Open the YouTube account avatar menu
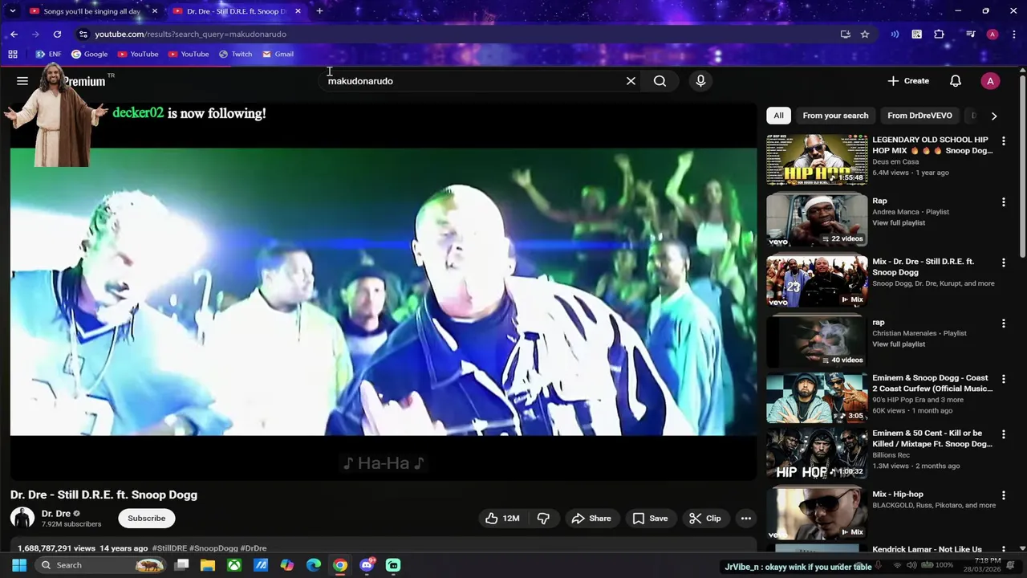The image size is (1027, 578). pyautogui.click(x=990, y=81)
